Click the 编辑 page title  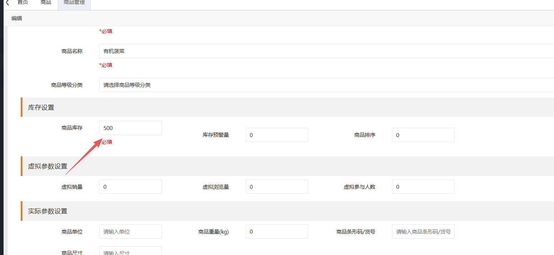[16, 18]
